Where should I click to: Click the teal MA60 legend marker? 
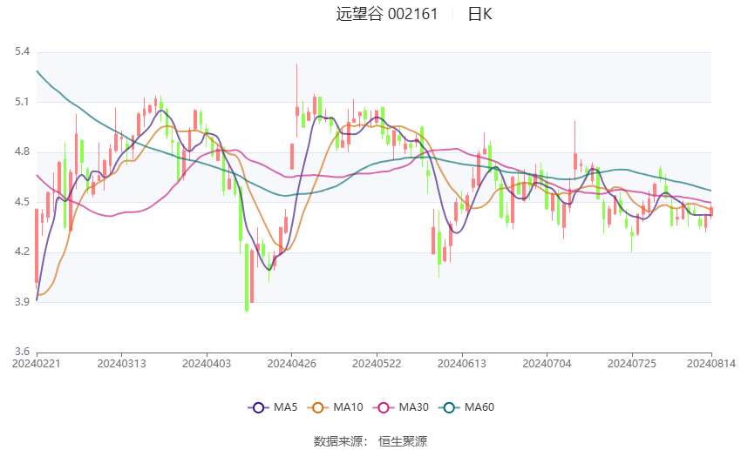(448, 407)
